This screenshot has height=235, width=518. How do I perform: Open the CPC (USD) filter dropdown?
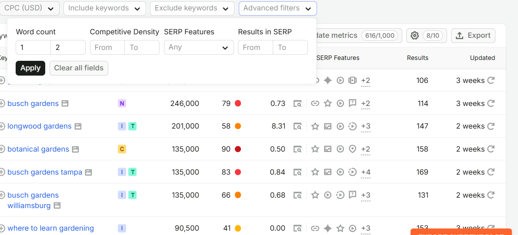coord(29,8)
